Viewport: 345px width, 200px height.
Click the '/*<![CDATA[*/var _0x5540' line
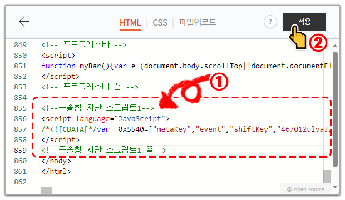186,129
